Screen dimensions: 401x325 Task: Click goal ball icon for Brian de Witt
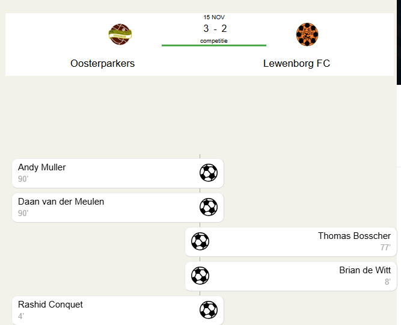click(x=200, y=276)
